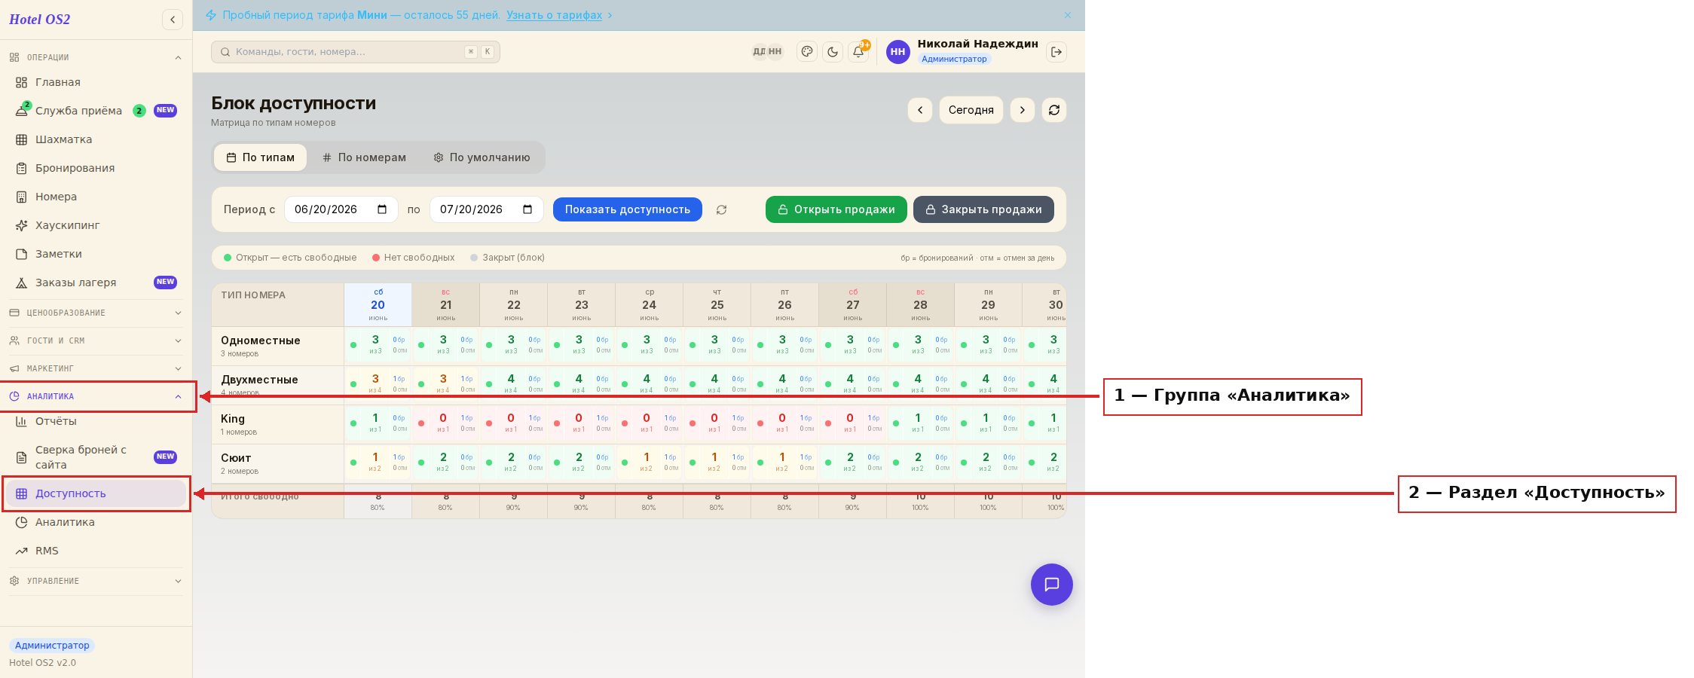Go to Шахматка view
The width and height of the screenshot is (1694, 678).
click(96, 139)
